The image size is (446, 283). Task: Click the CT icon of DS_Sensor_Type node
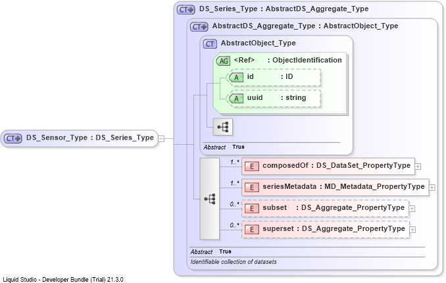[12, 139]
